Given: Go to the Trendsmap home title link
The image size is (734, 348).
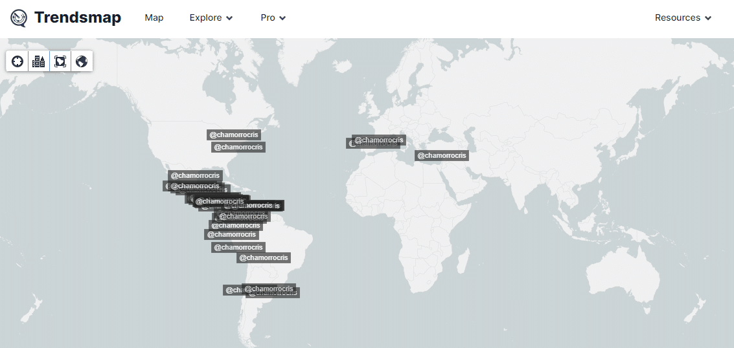Looking at the screenshot, I should 78,17.
